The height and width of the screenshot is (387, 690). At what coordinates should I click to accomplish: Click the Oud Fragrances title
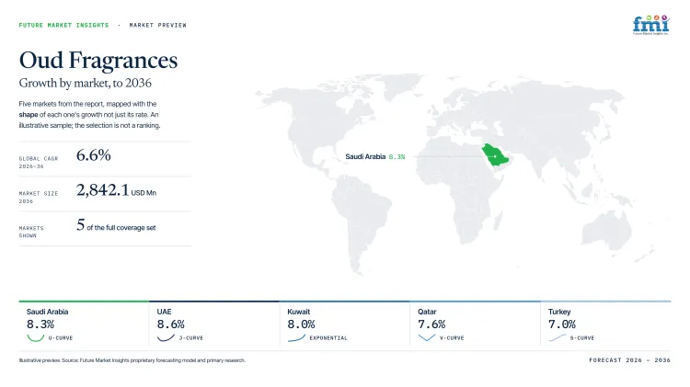[98, 61]
